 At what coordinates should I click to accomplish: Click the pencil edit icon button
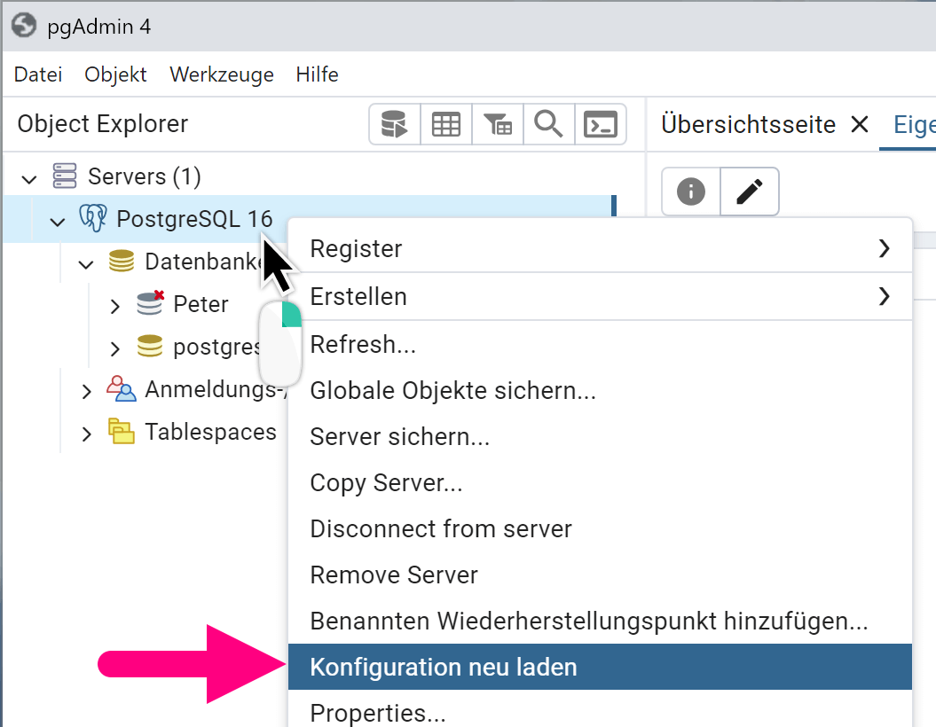(x=750, y=192)
